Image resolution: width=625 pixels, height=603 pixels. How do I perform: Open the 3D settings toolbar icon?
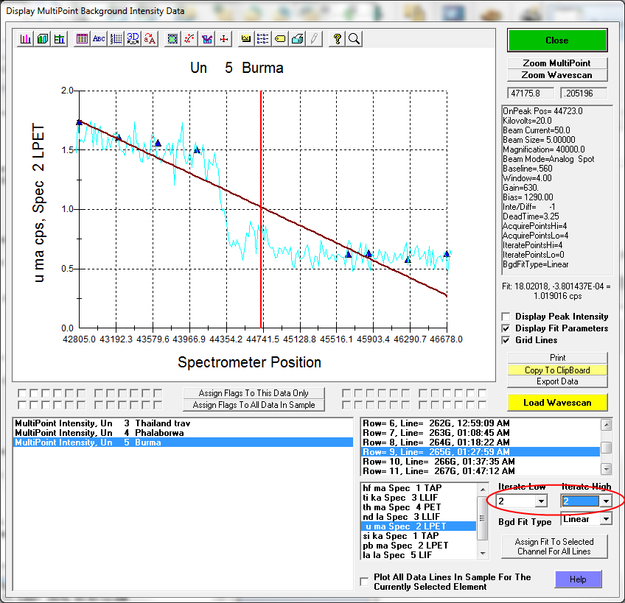133,39
